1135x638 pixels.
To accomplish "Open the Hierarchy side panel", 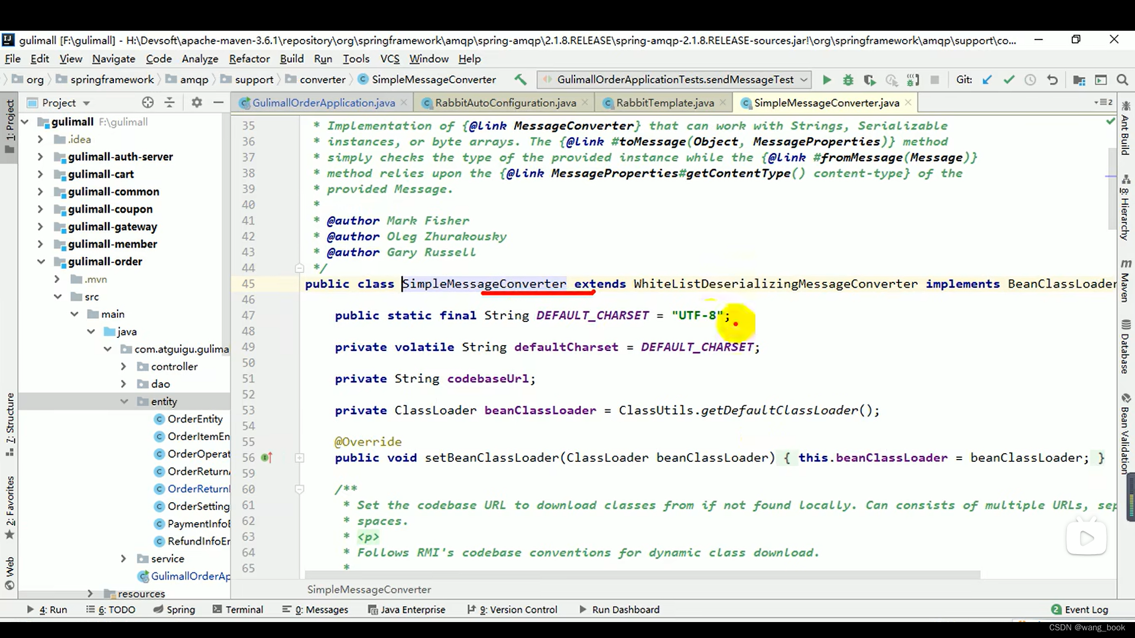I will [x=1125, y=208].
